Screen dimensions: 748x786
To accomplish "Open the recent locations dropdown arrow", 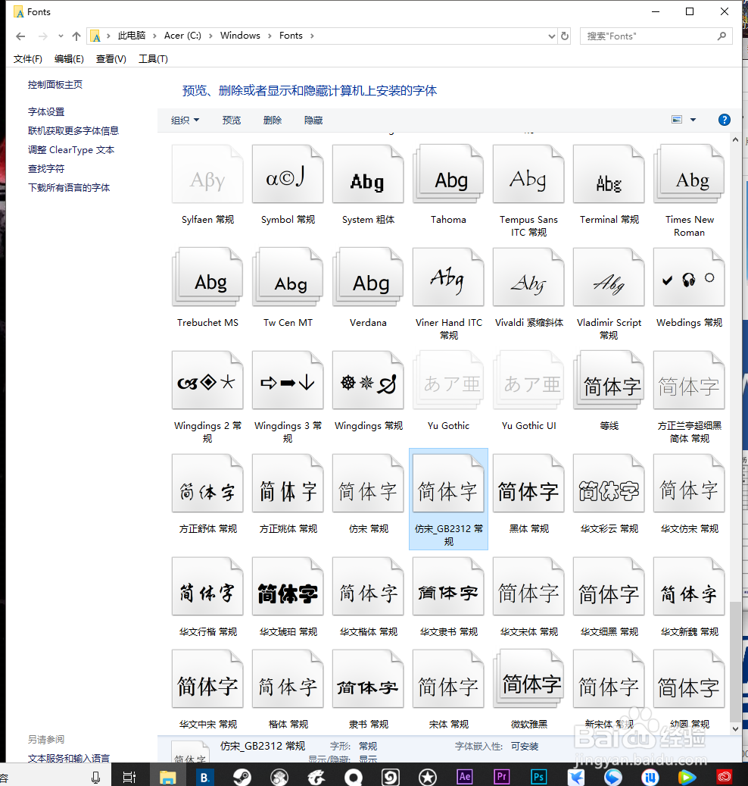I will tap(61, 36).
